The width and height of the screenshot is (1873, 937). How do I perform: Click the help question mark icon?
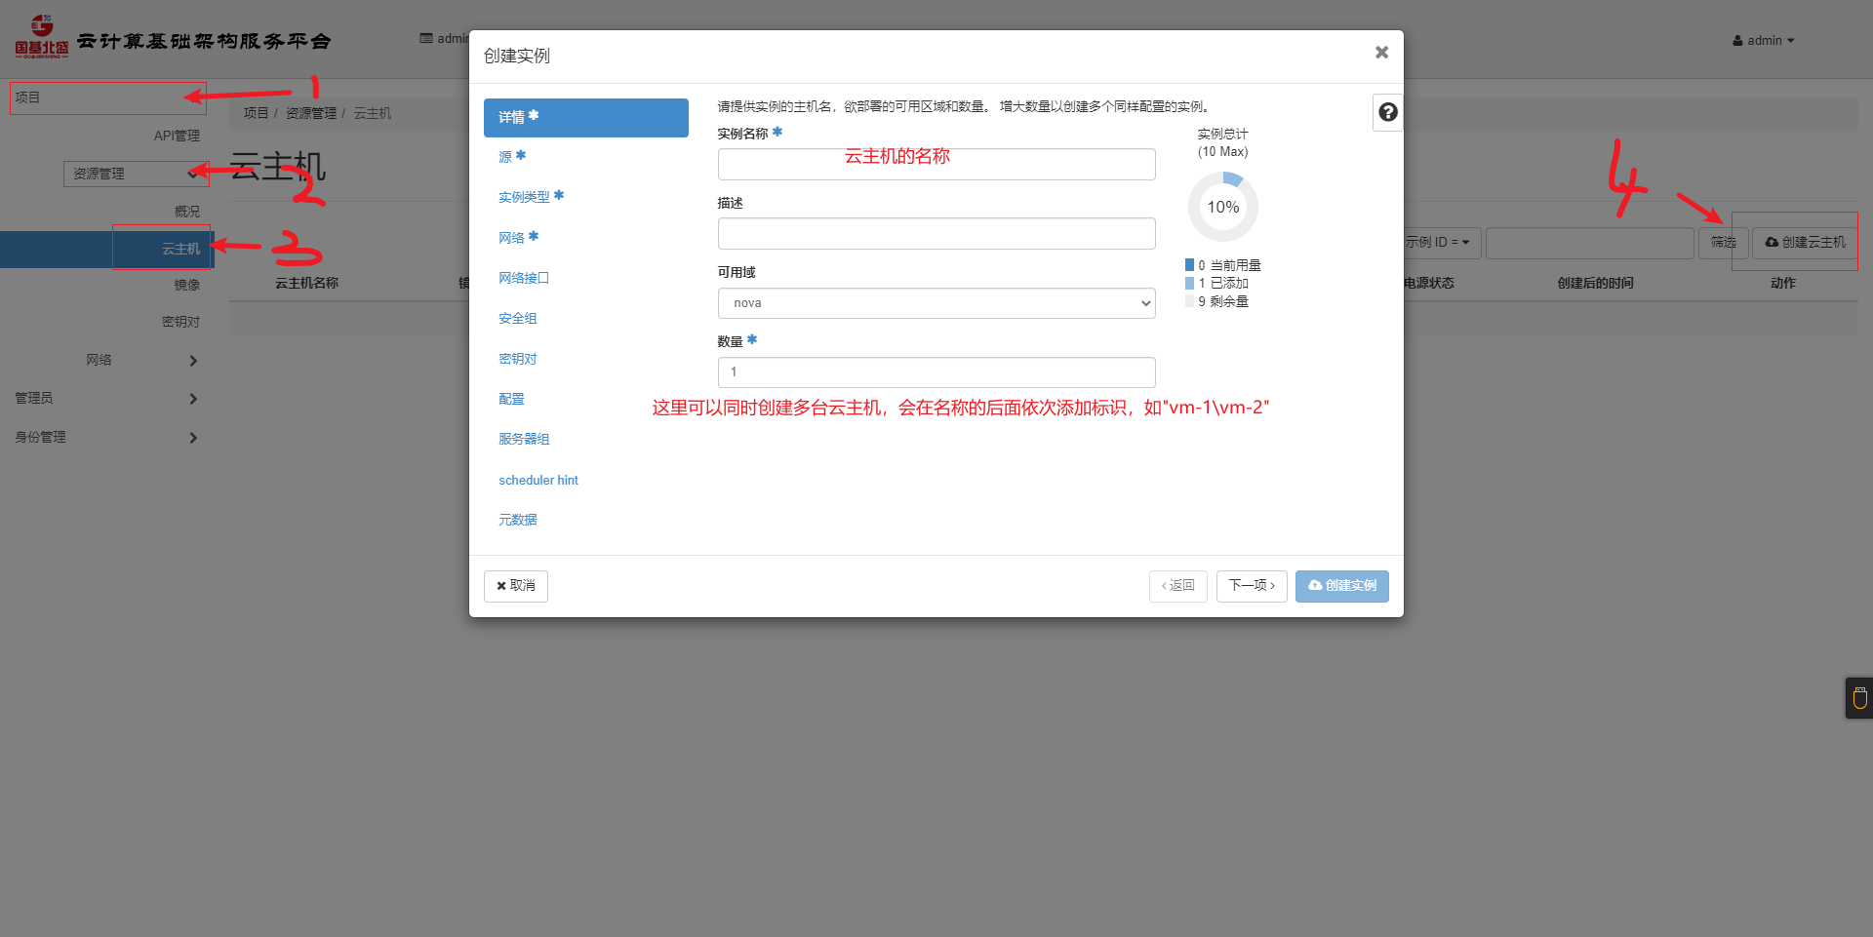(x=1387, y=113)
